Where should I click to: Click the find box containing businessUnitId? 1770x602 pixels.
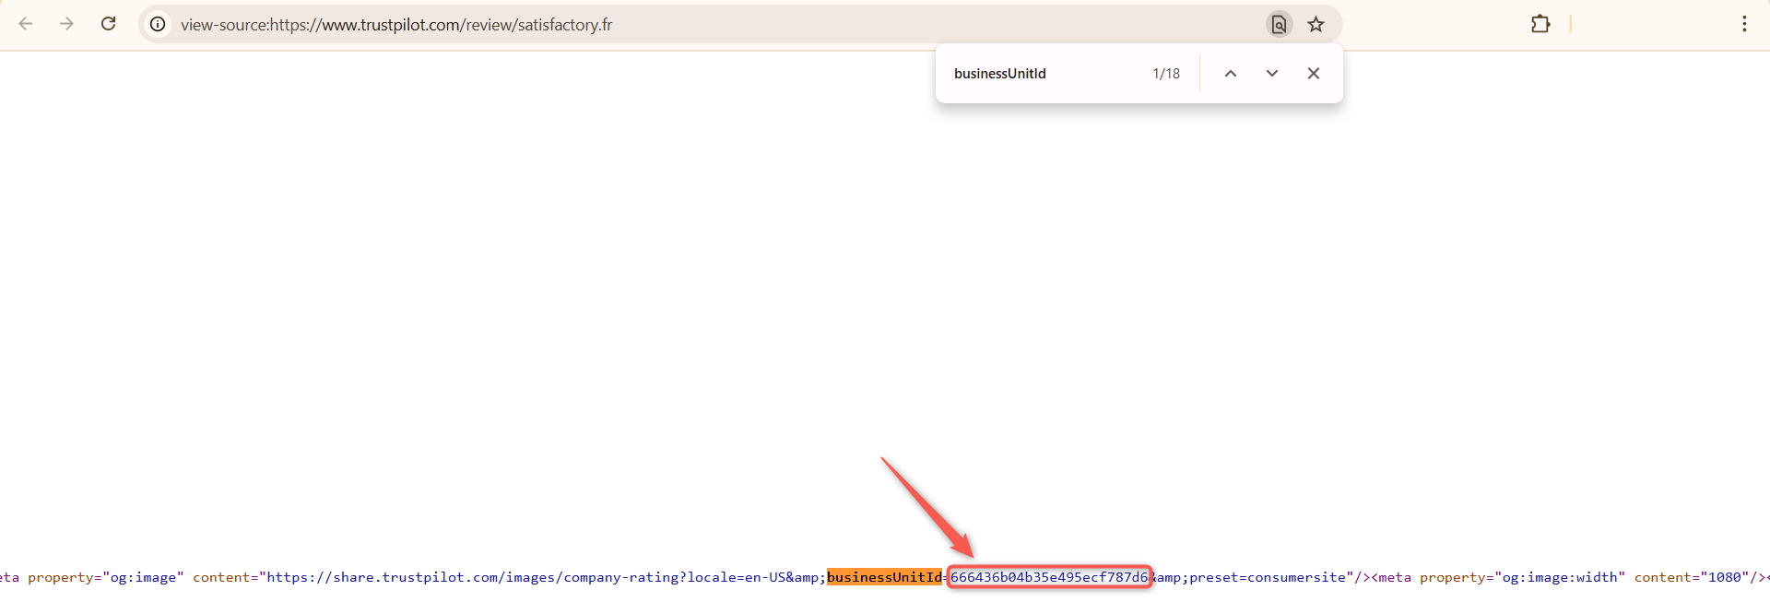[x=1032, y=74]
